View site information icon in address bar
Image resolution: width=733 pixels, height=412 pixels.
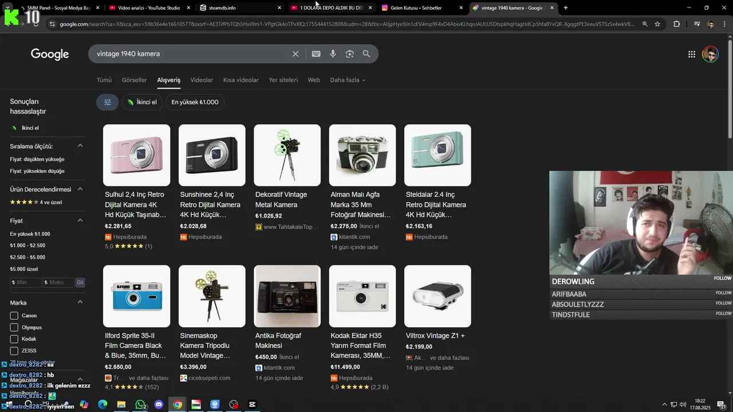tap(52, 24)
